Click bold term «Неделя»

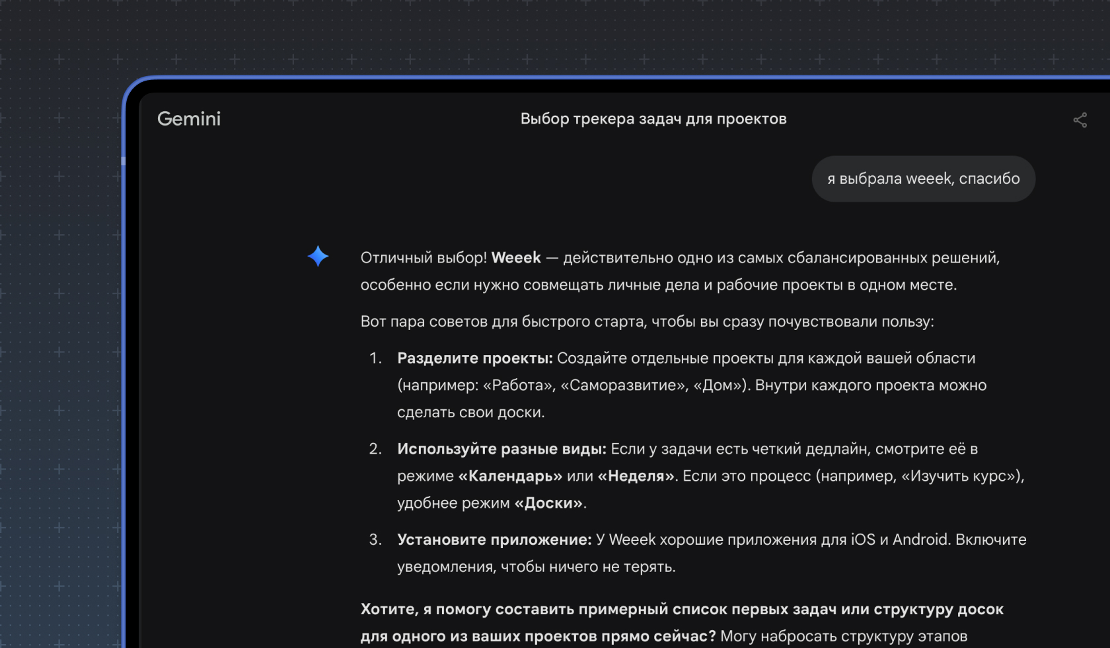point(637,476)
